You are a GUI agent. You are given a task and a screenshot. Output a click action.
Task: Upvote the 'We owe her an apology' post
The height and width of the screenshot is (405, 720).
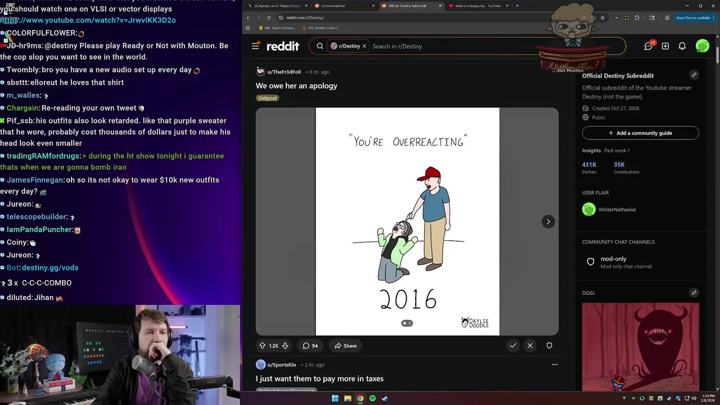tap(262, 346)
